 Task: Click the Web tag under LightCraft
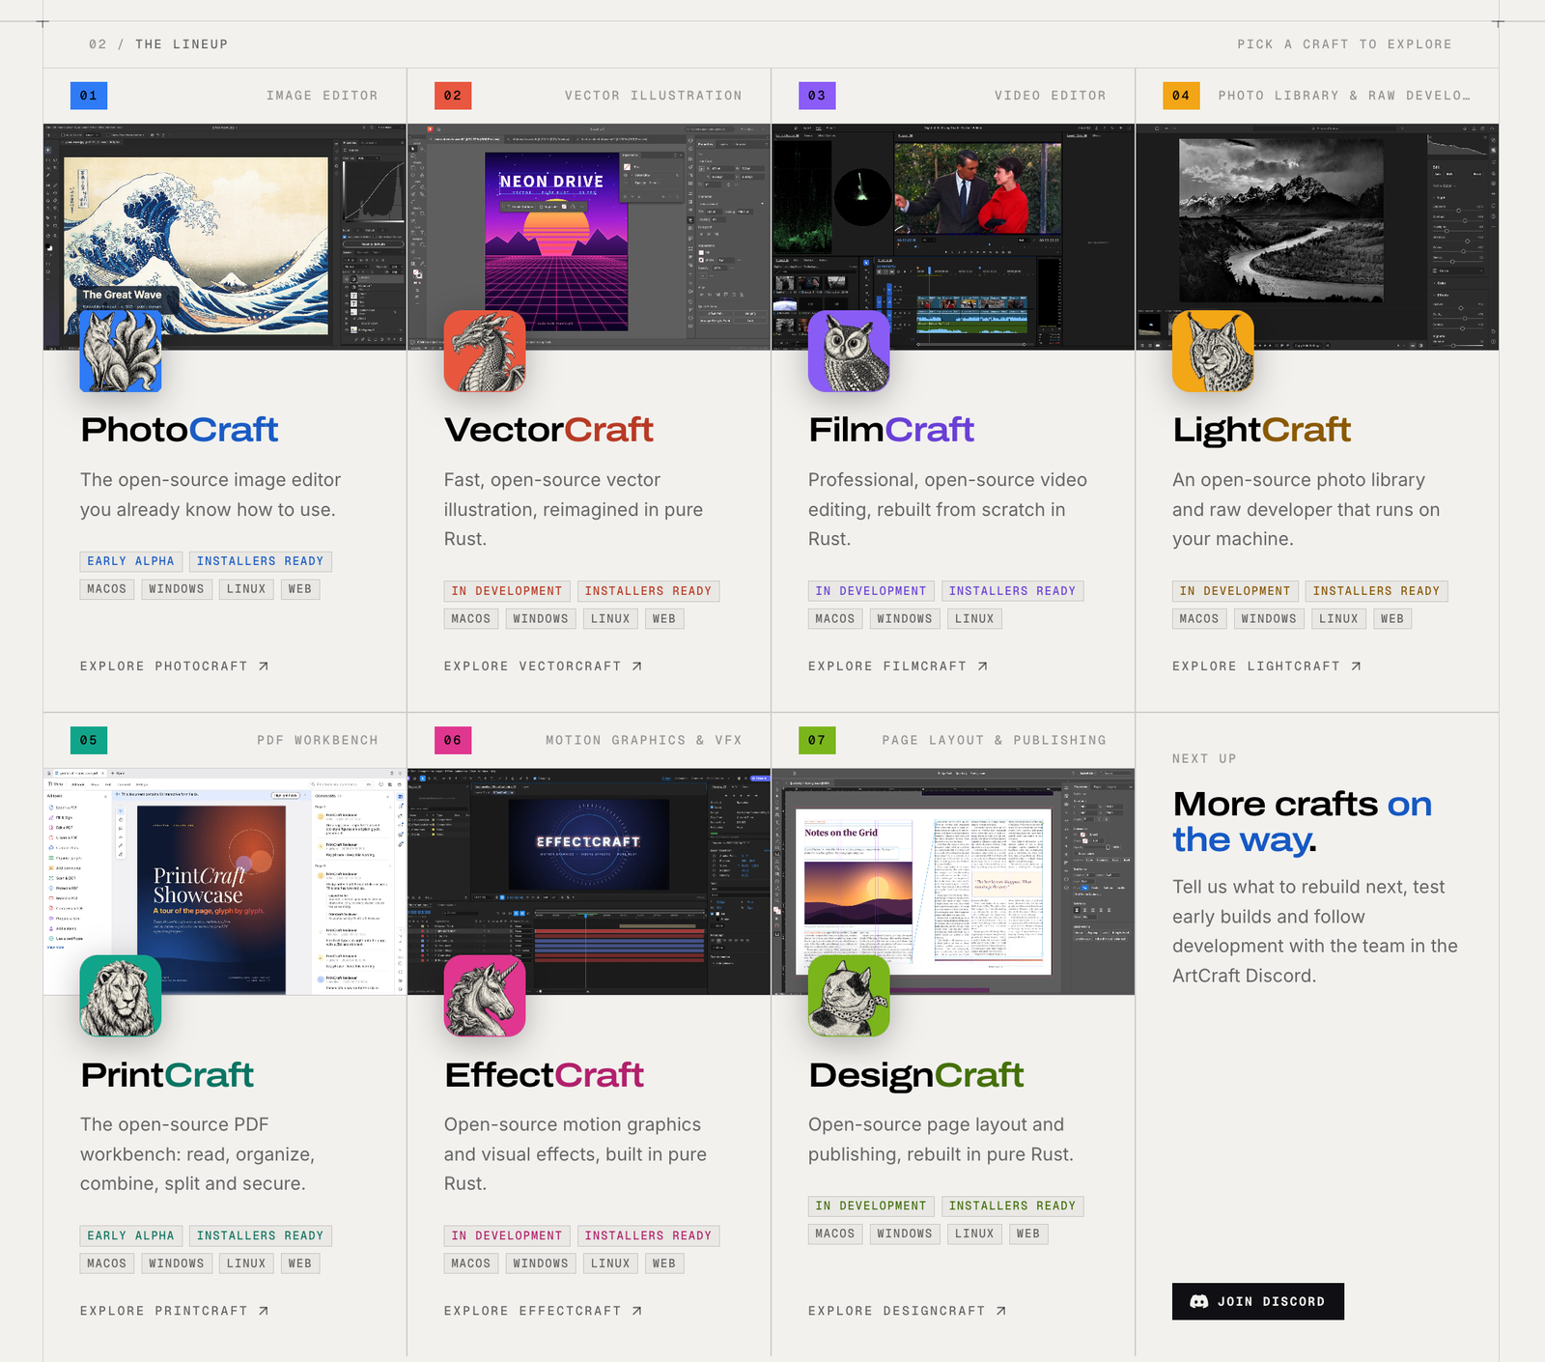(1392, 619)
